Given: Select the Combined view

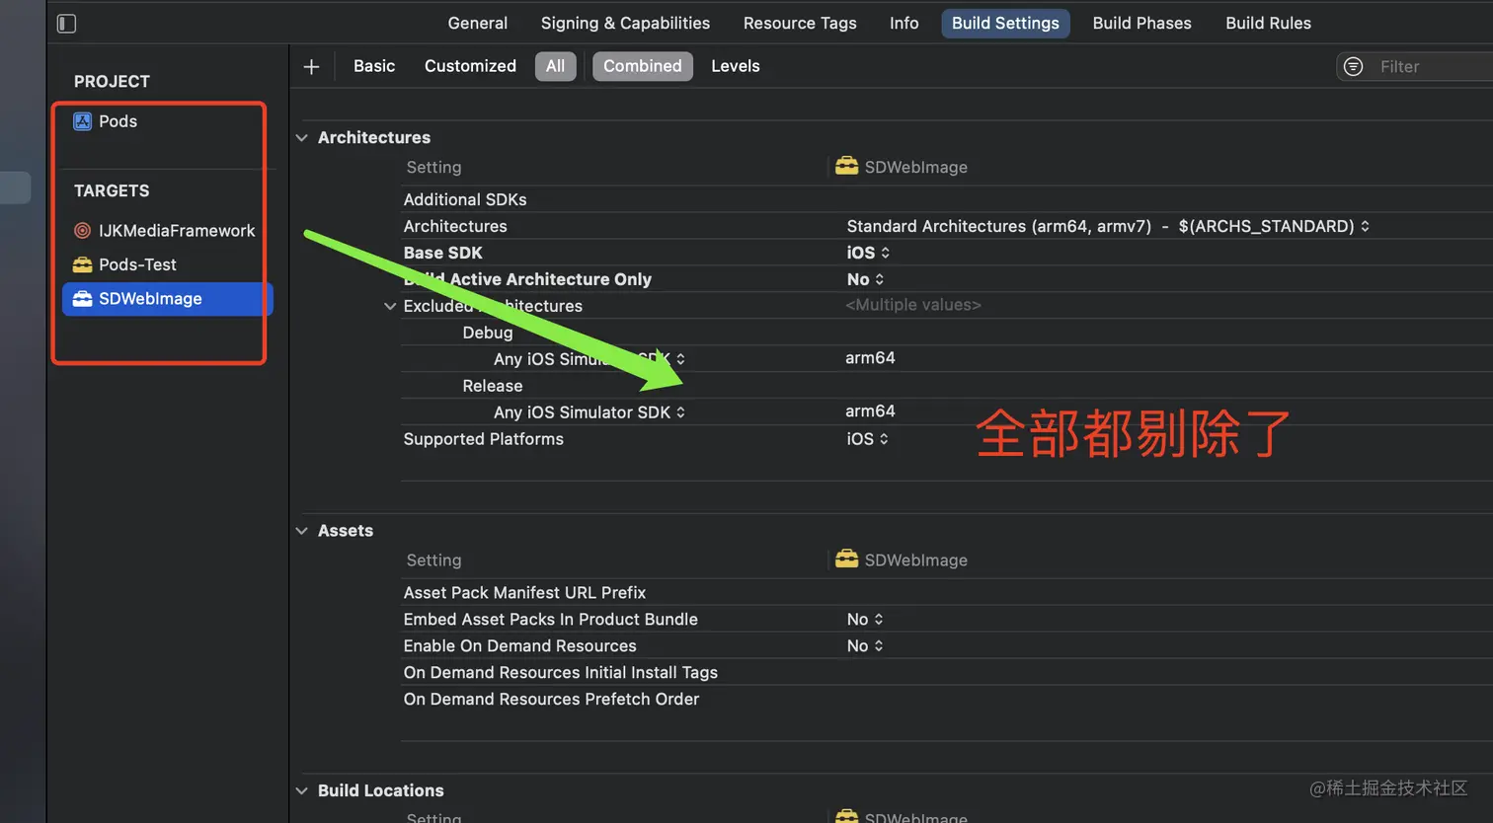Looking at the screenshot, I should 643,66.
